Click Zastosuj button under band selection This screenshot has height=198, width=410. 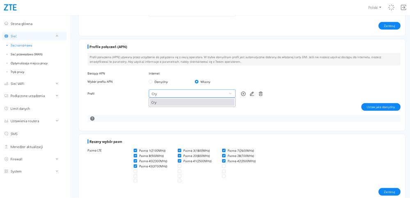coord(389,192)
